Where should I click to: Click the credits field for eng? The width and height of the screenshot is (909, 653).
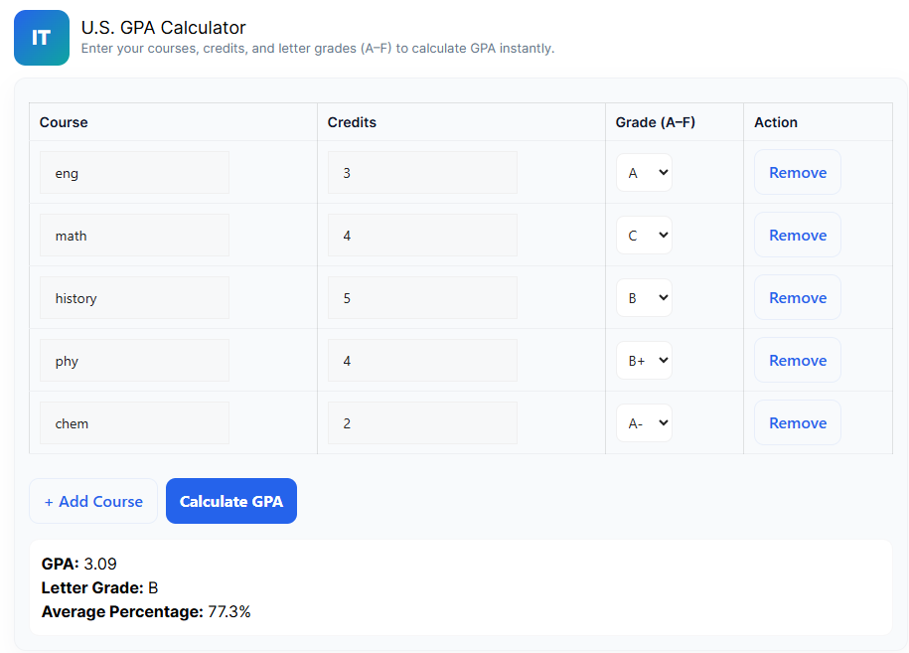(422, 173)
